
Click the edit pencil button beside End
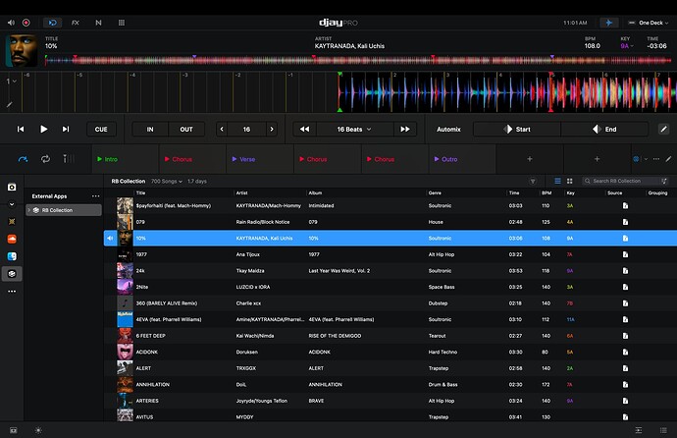tap(663, 130)
